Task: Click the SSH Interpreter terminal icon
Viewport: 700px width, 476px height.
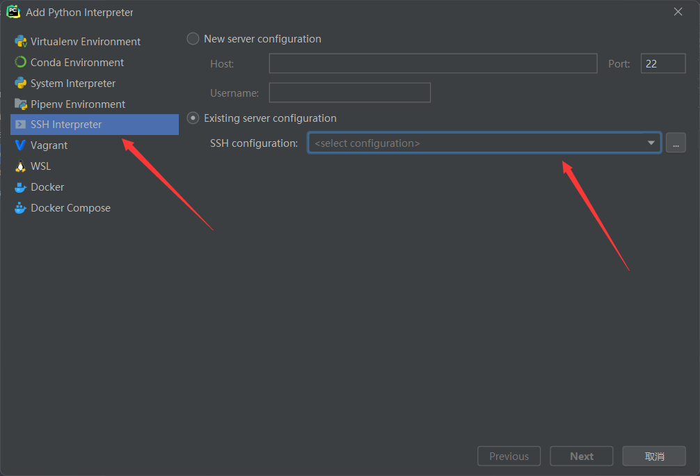Action: click(21, 125)
